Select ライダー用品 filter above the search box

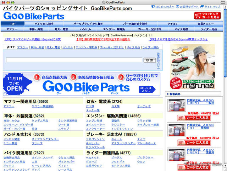click(150, 47)
